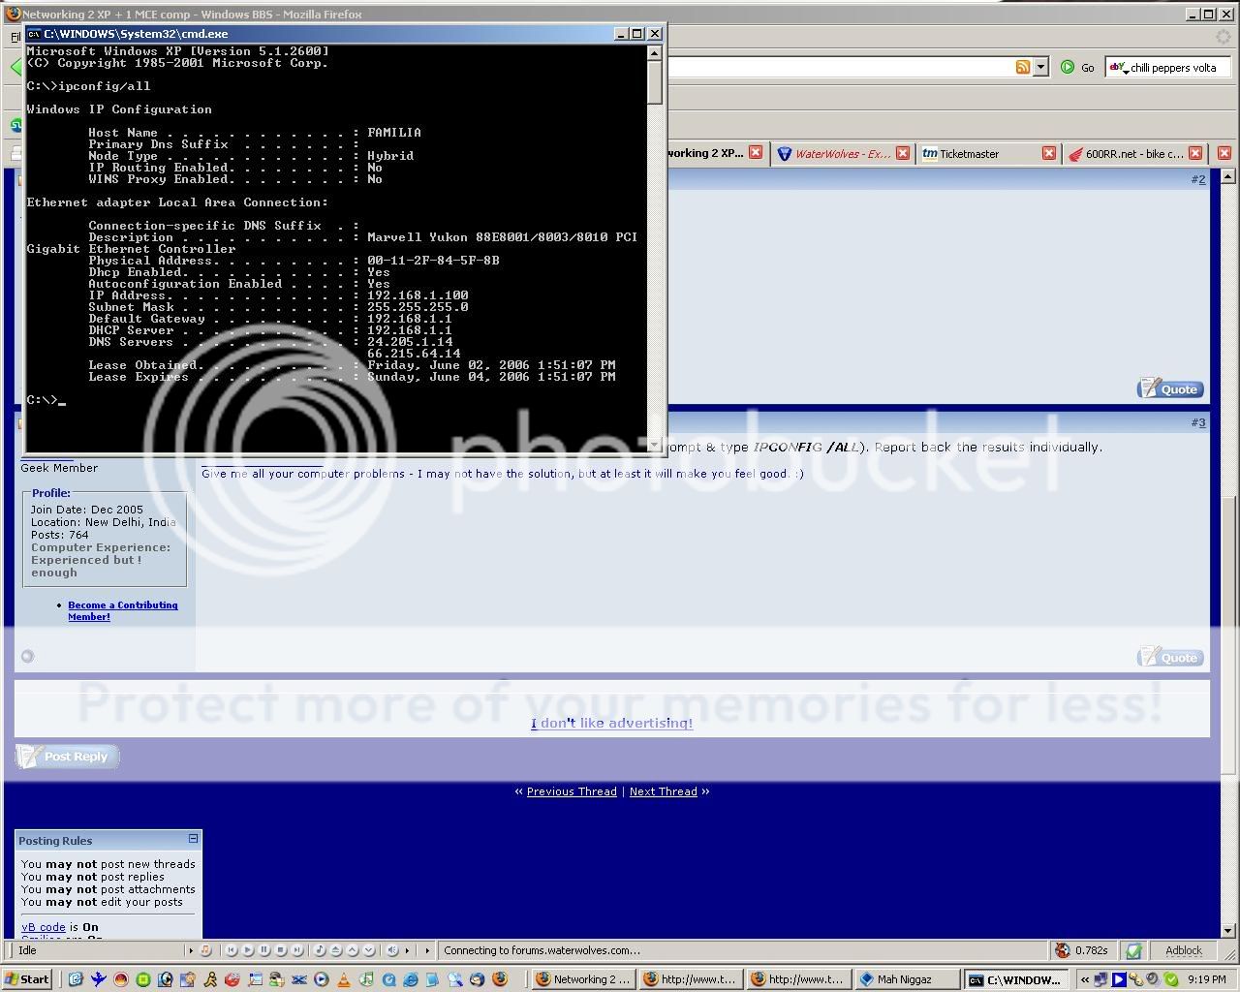Open the search engine selector dropdown
Screen dimensions: 1240x992
1118,67
